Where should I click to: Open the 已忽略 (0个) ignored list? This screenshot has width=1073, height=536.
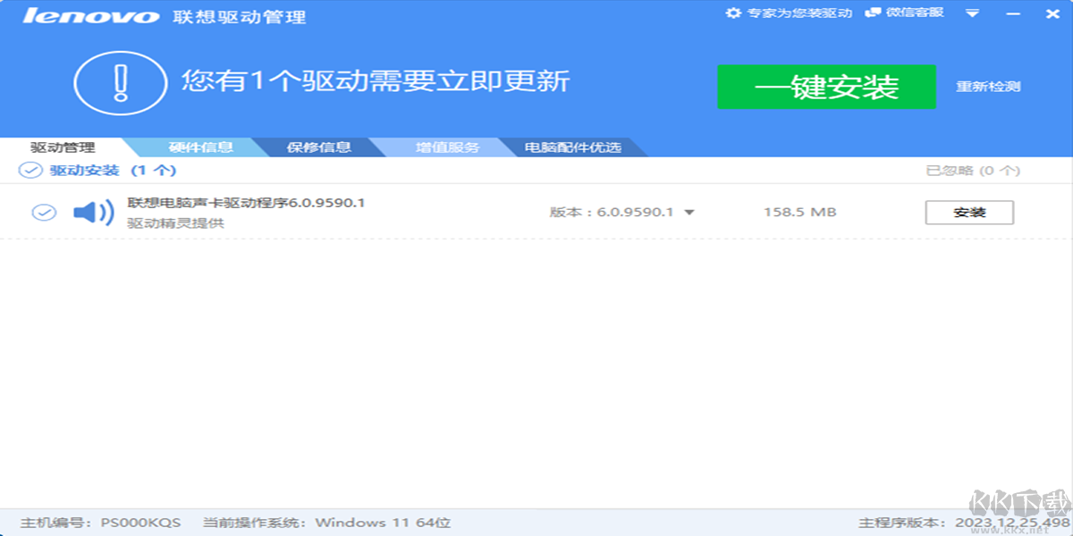tap(973, 170)
